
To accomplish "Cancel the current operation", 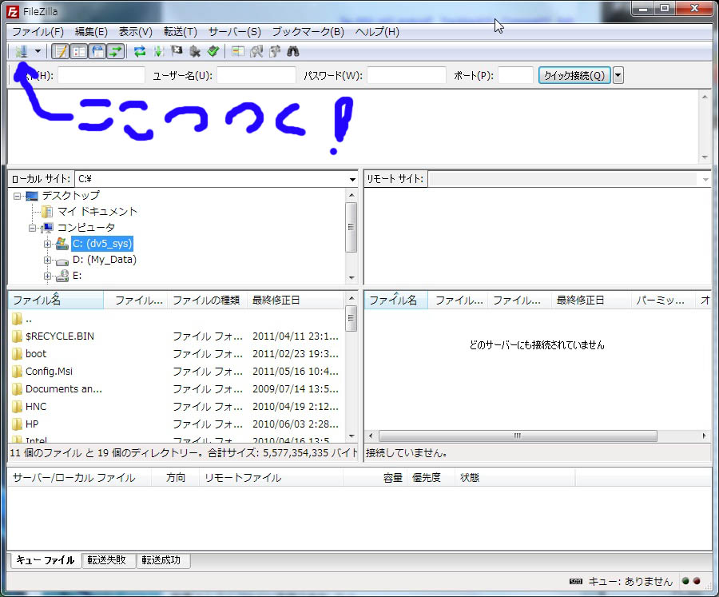I will coord(177,51).
